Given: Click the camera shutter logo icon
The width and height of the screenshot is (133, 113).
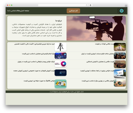Looking at the screenshot, I should point(122,11).
